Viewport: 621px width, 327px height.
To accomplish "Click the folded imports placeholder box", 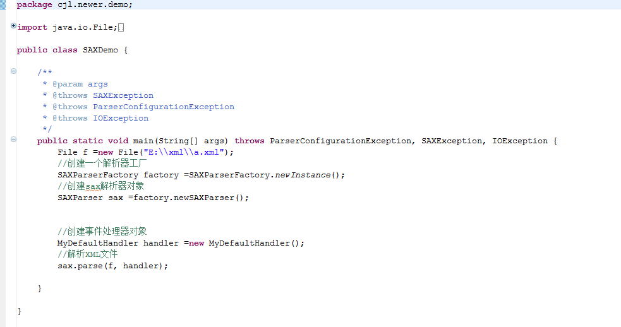I will click(121, 27).
